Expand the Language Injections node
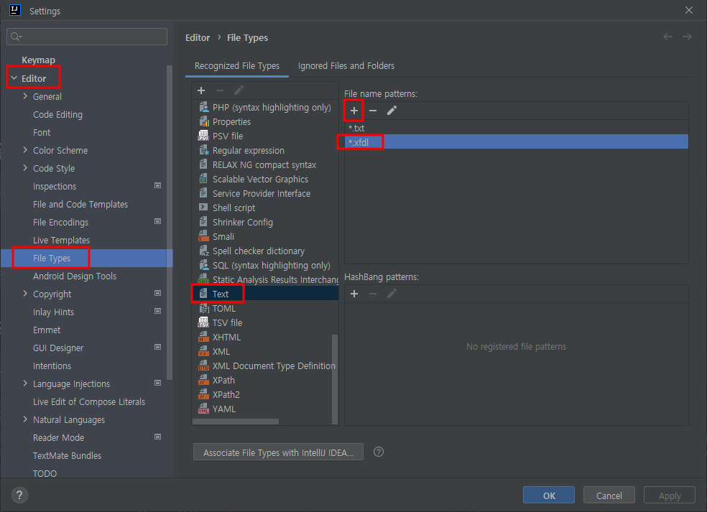Image resolution: width=707 pixels, height=512 pixels. (25, 383)
